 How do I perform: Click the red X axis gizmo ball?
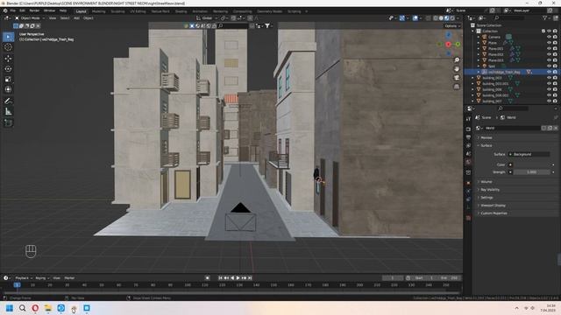click(x=448, y=45)
